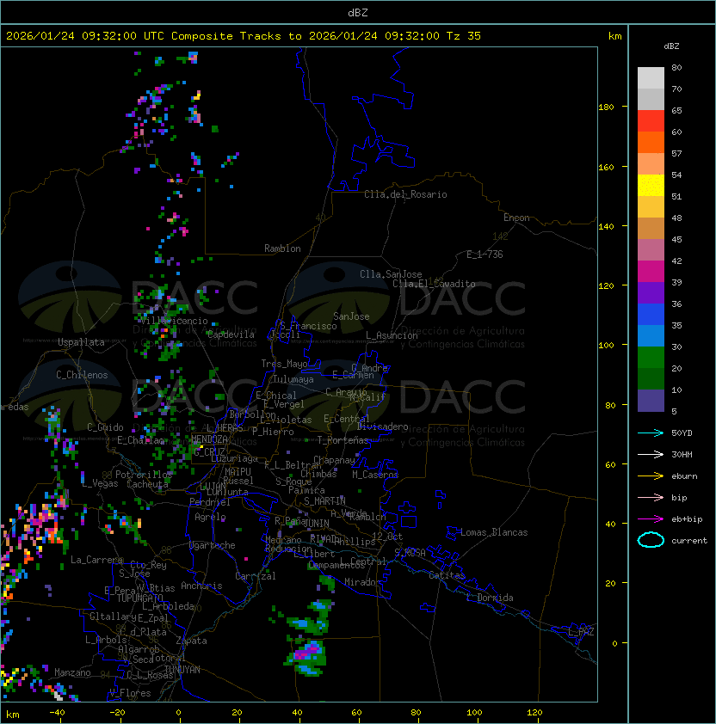Click the cyan 50YD arrow in legend
The height and width of the screenshot is (724, 716).
[x=651, y=433]
